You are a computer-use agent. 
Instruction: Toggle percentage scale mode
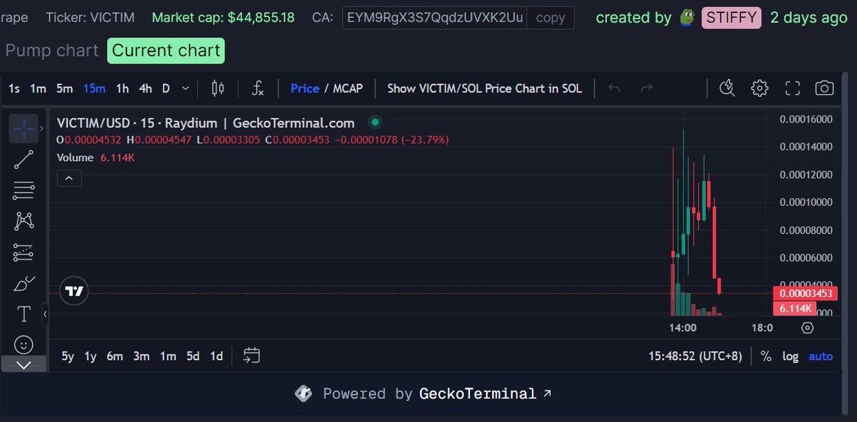(766, 356)
